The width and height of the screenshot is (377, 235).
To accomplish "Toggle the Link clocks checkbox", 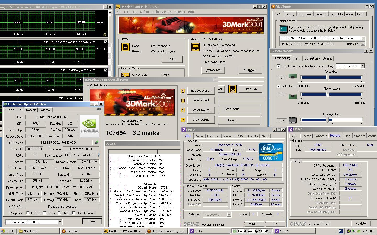I will click(x=278, y=86).
